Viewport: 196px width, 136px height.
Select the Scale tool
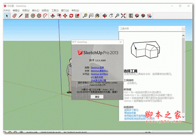[x=77, y=16]
